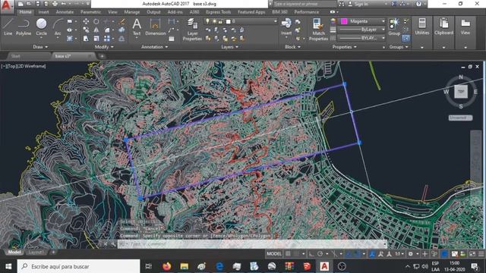Open Firefox from the taskbar

(167, 266)
